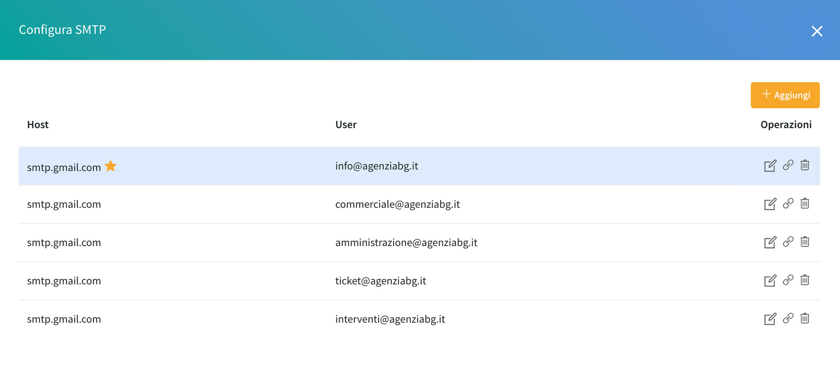Image resolution: width=840 pixels, height=378 pixels.
Task: Click the Aggiungi button
Action: tap(785, 95)
